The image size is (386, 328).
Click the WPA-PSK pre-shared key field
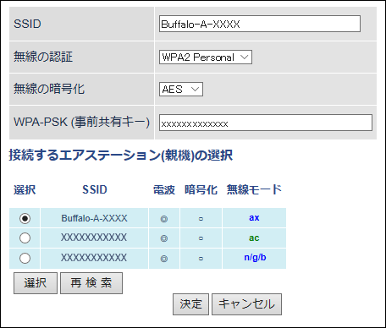coord(266,123)
